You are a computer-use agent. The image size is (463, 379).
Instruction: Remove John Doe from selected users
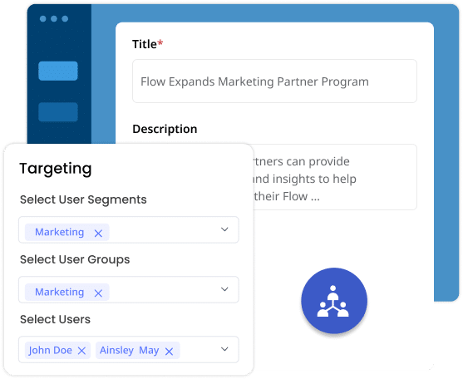click(x=81, y=351)
